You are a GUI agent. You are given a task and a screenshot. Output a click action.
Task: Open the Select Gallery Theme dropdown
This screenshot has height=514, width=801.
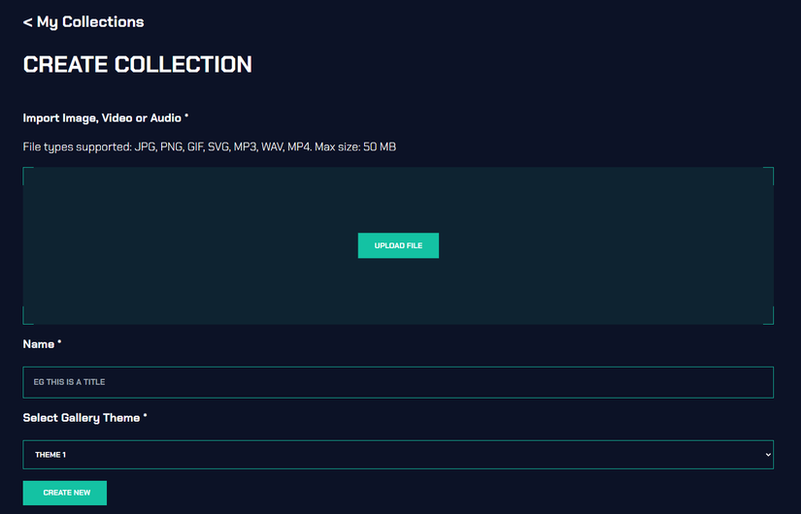click(x=398, y=455)
